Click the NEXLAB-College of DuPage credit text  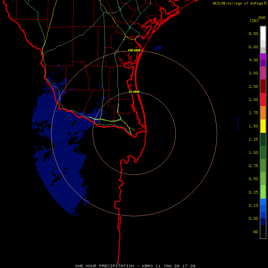238,3
